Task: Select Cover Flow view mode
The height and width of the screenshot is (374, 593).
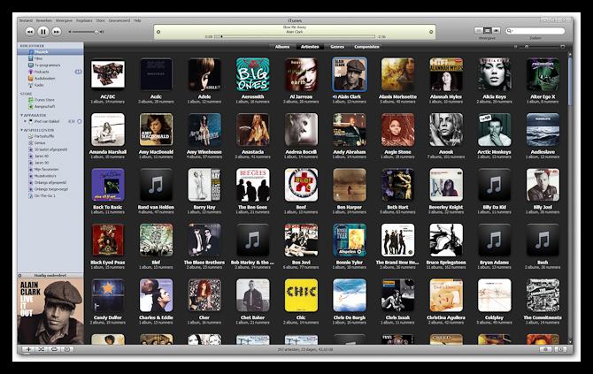Action: pos(497,31)
